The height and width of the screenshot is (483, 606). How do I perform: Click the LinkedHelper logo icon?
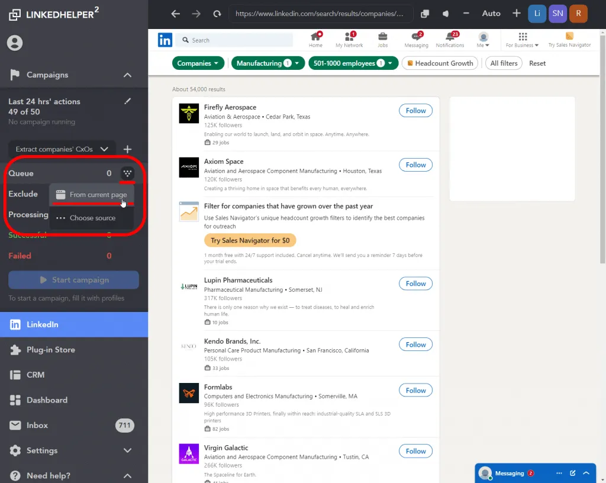(15, 15)
